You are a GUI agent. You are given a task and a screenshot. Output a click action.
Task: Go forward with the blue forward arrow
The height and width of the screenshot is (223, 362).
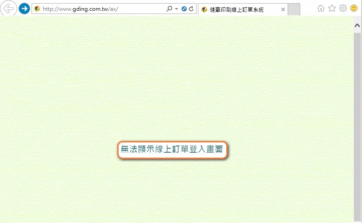[x=24, y=9]
